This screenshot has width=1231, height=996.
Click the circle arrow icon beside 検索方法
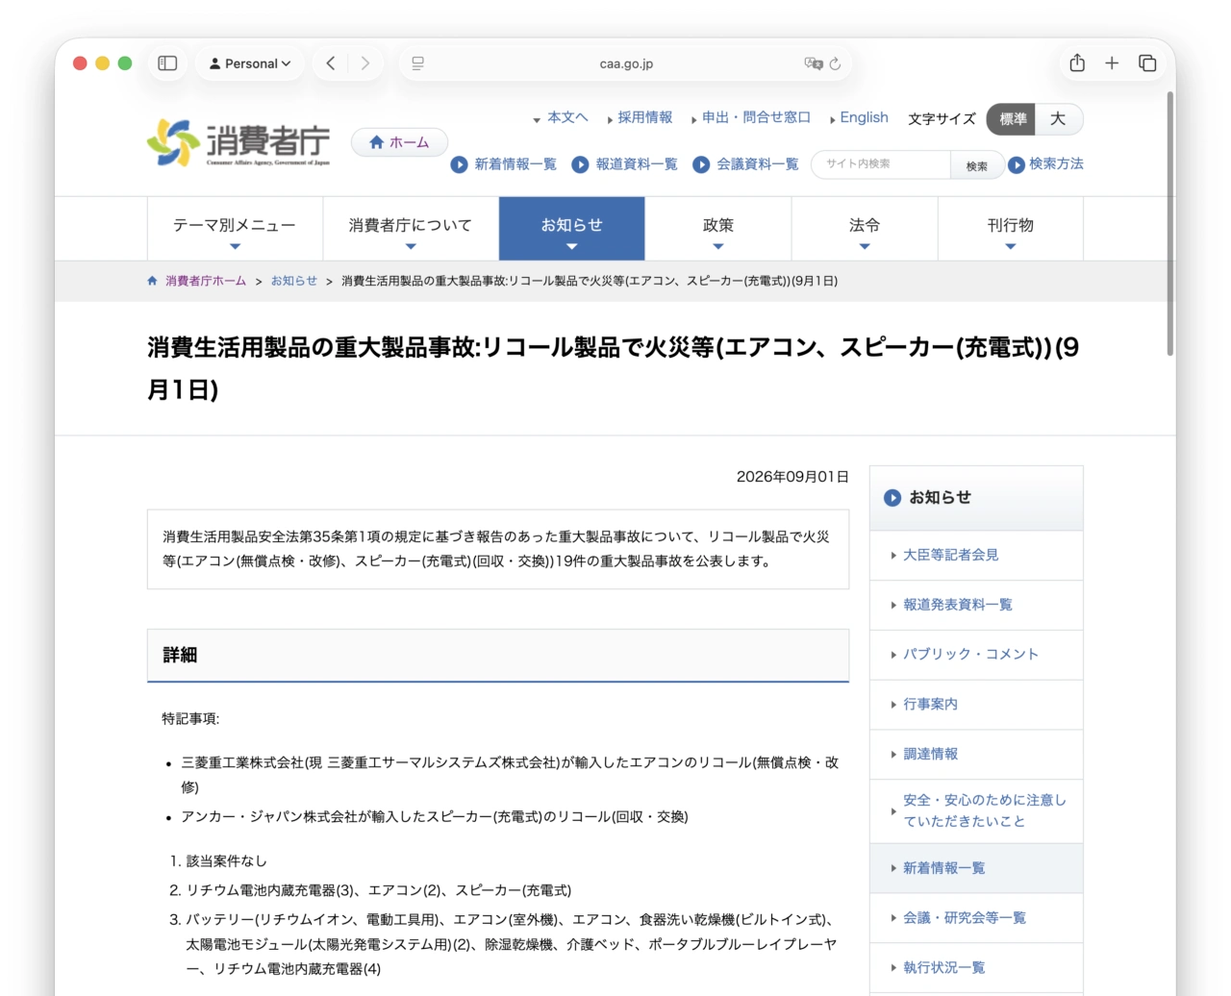tap(1017, 164)
